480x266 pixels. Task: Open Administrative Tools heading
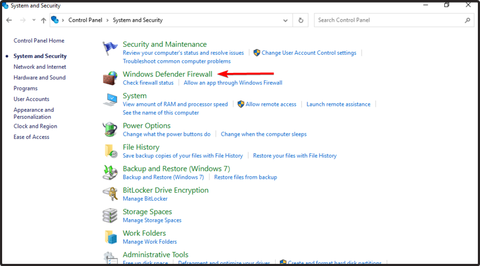(156, 255)
